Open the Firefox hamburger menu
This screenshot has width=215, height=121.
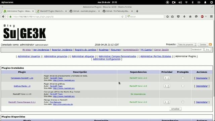211,16
